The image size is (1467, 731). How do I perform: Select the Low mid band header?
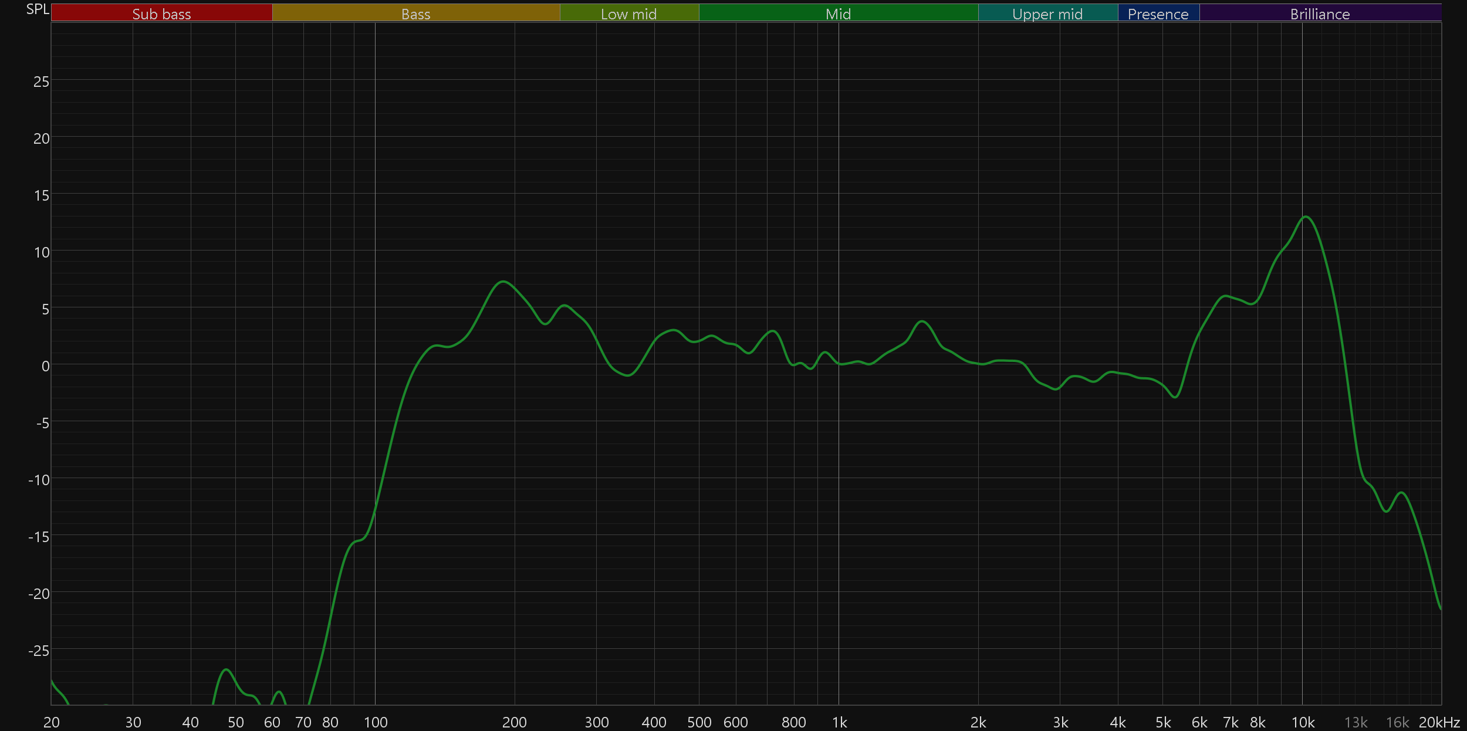628,13
